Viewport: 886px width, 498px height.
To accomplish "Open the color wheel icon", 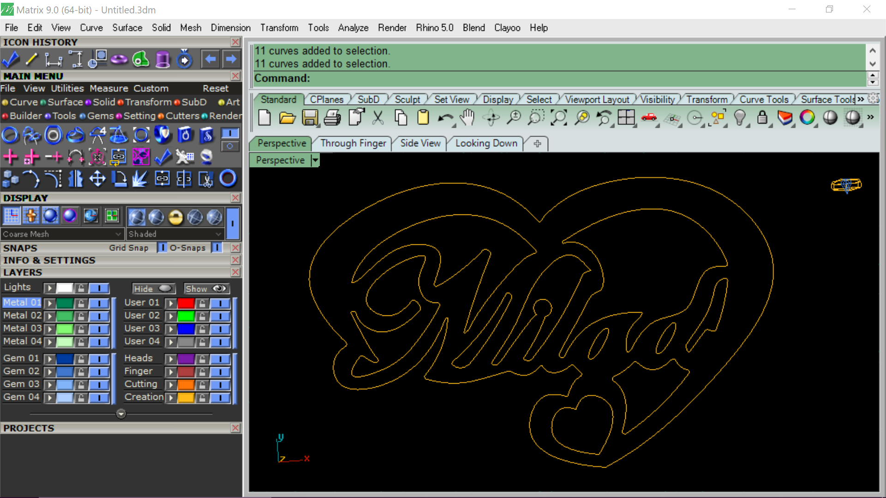I will (x=807, y=118).
